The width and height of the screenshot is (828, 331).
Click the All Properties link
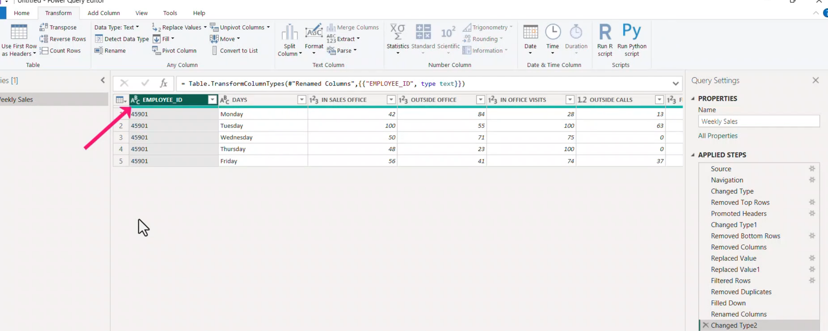coord(718,136)
